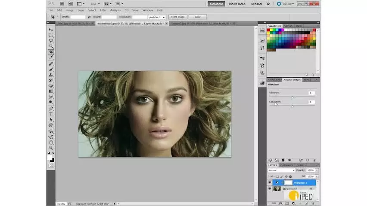Select the Crop tool in toolbar
Viewport: 367px width, 206px height.
51,52
